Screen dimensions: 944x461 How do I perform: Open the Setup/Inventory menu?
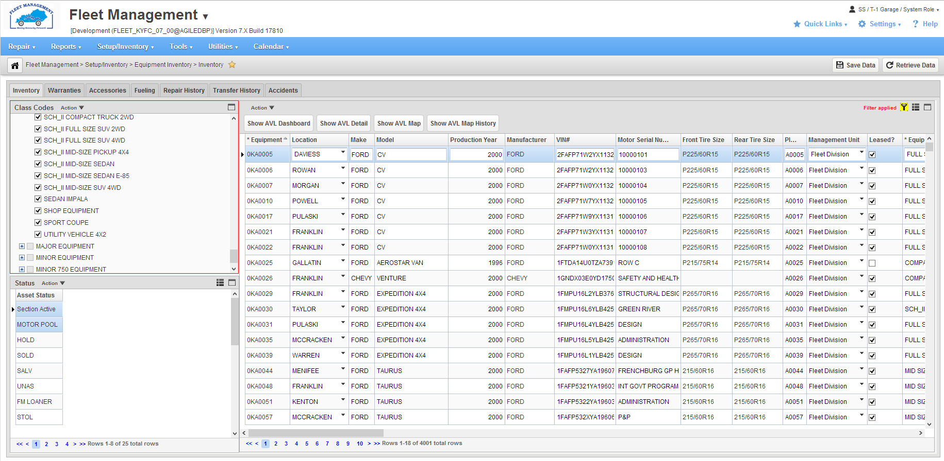(126, 47)
